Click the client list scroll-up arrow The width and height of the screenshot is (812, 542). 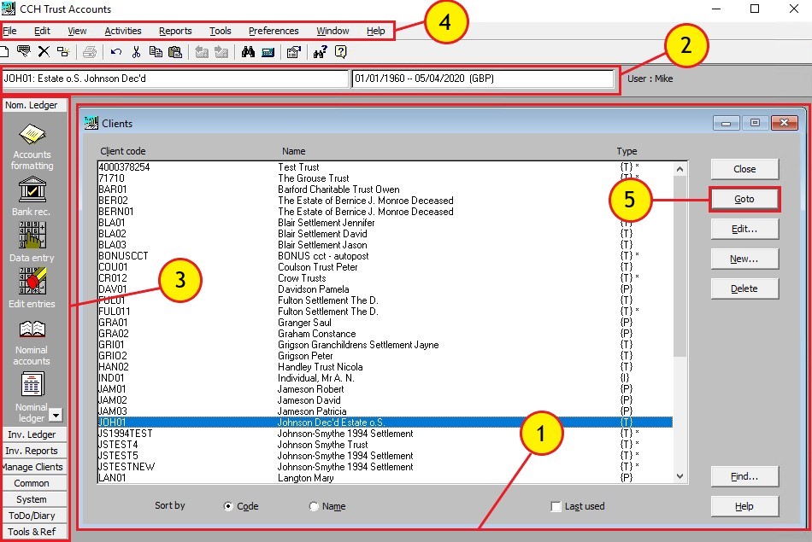click(x=680, y=169)
